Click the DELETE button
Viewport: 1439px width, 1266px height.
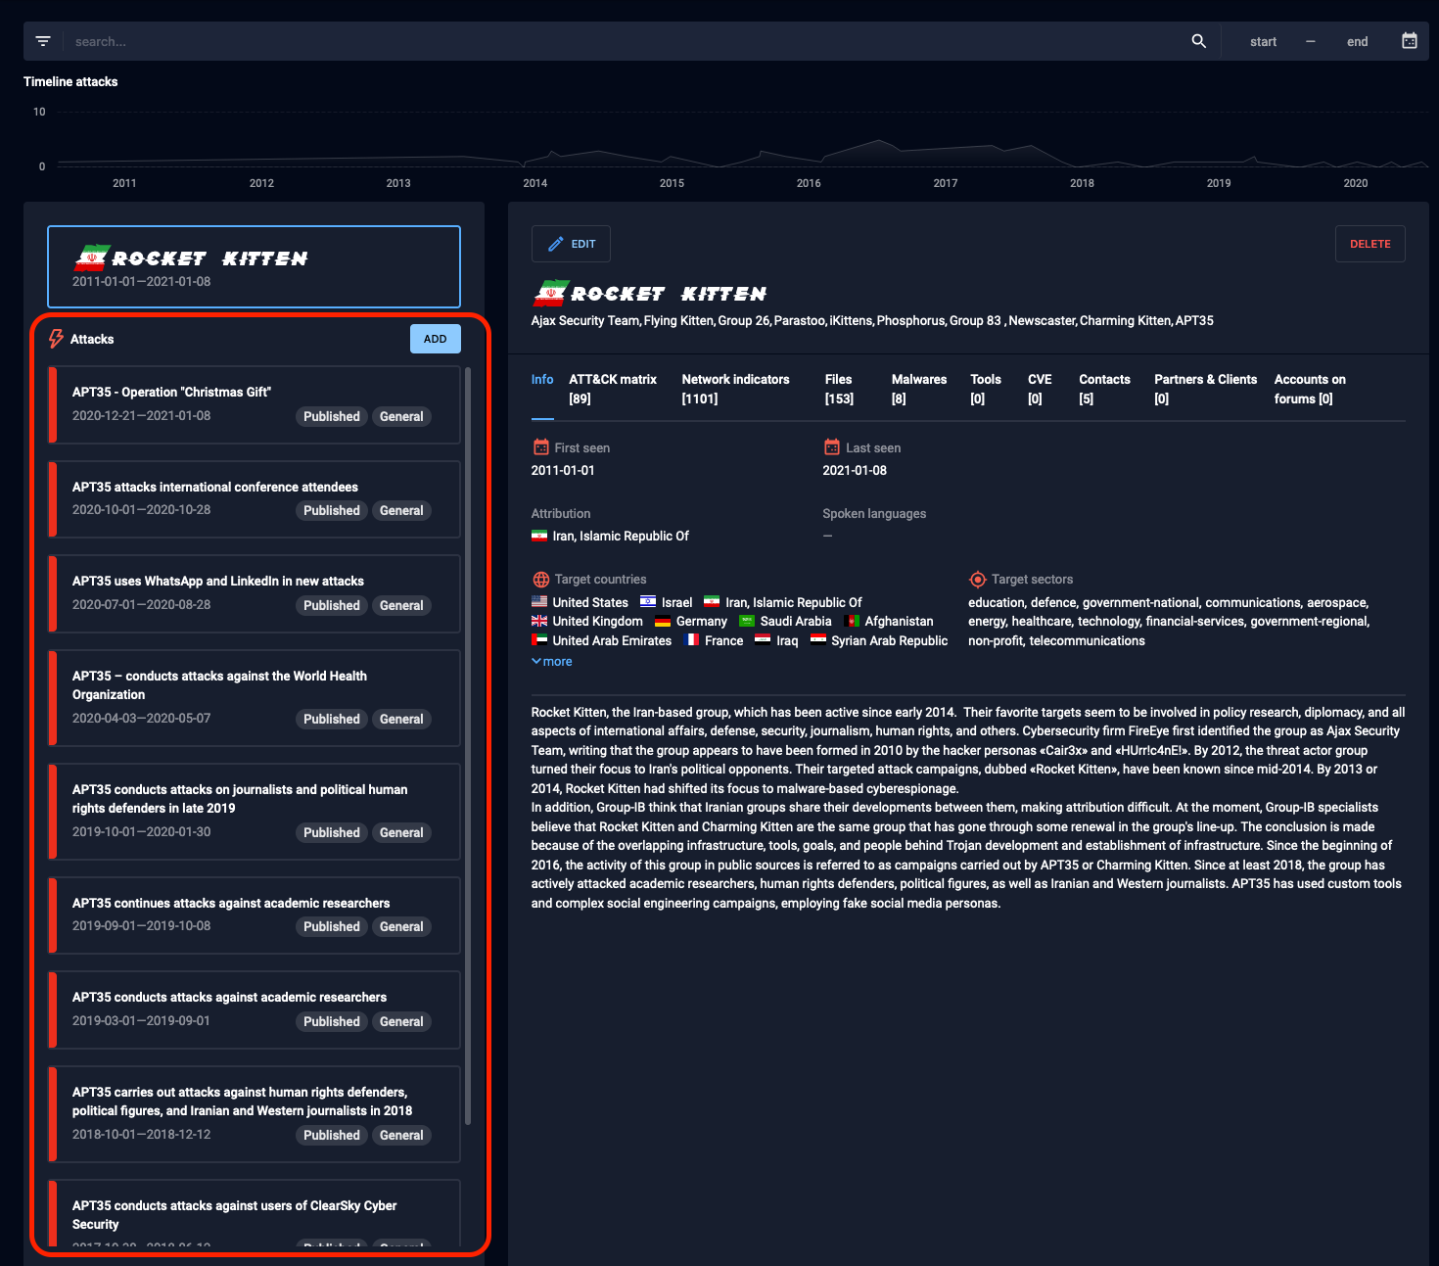point(1369,244)
